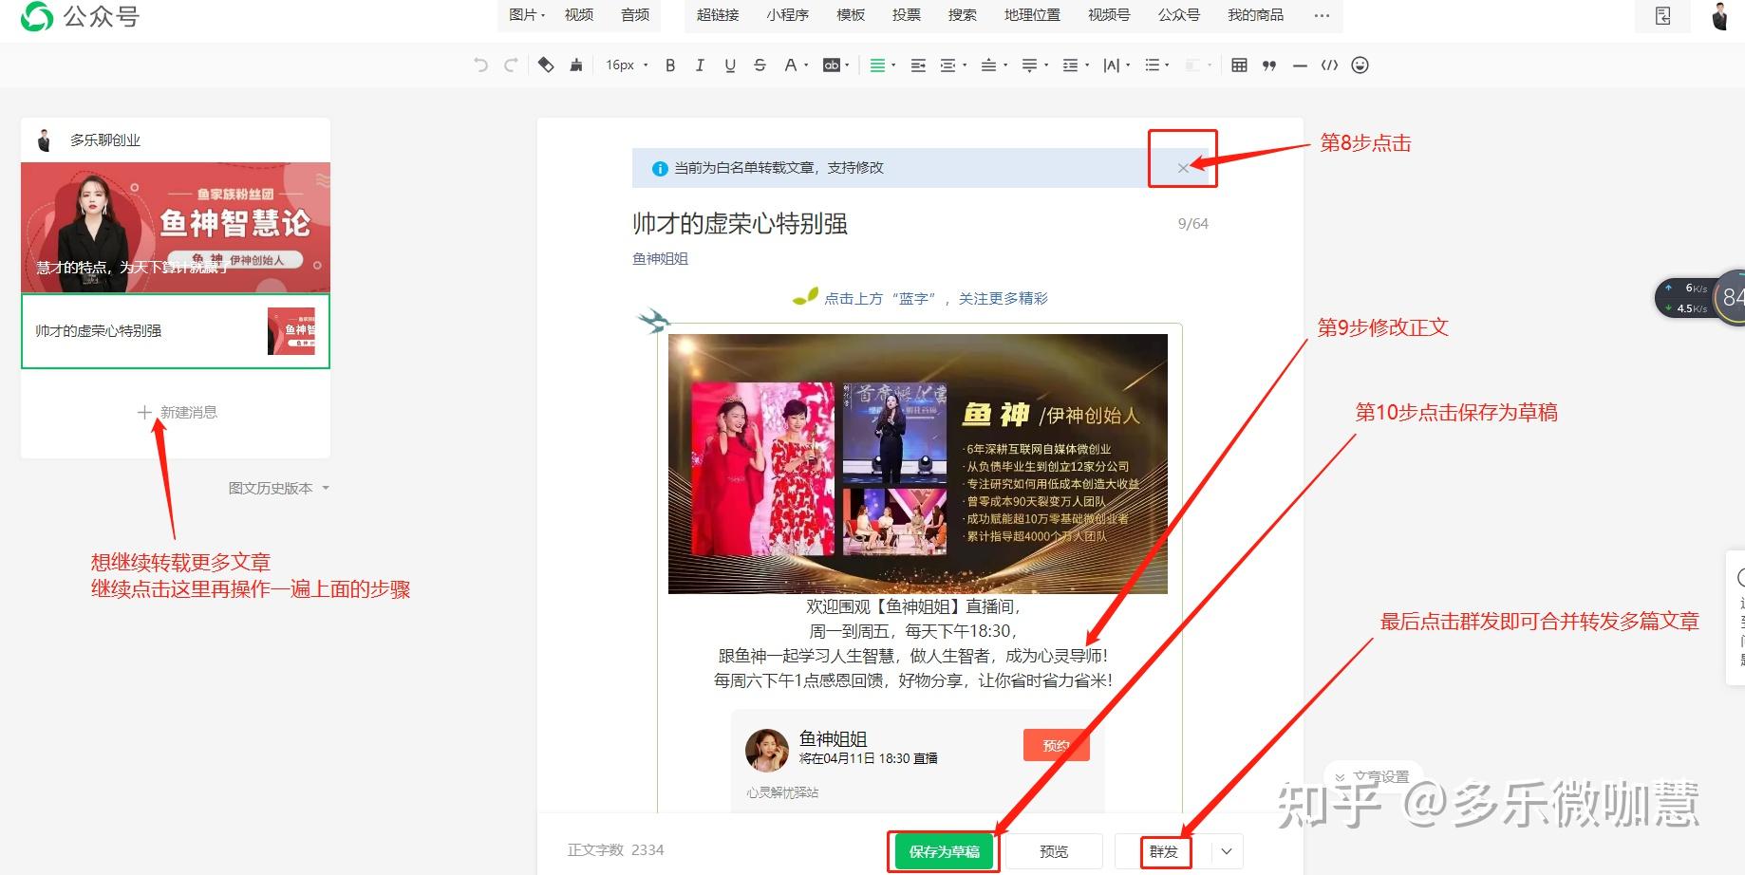Image resolution: width=1745 pixels, height=875 pixels.
Task: Open the 搜索 insert option
Action: pos(963,15)
